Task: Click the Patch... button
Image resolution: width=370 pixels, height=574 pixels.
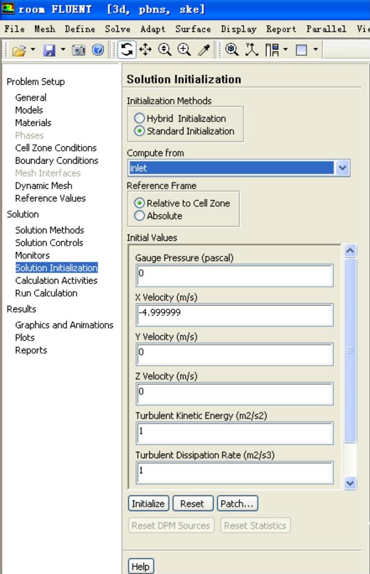Action: pos(238,504)
